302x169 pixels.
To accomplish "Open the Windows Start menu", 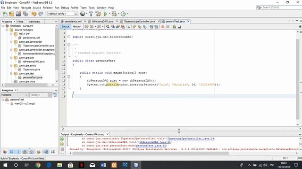I will pos(5,165).
